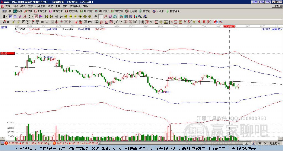
Task: Open the 板块 sector view
Action: [18, 11]
